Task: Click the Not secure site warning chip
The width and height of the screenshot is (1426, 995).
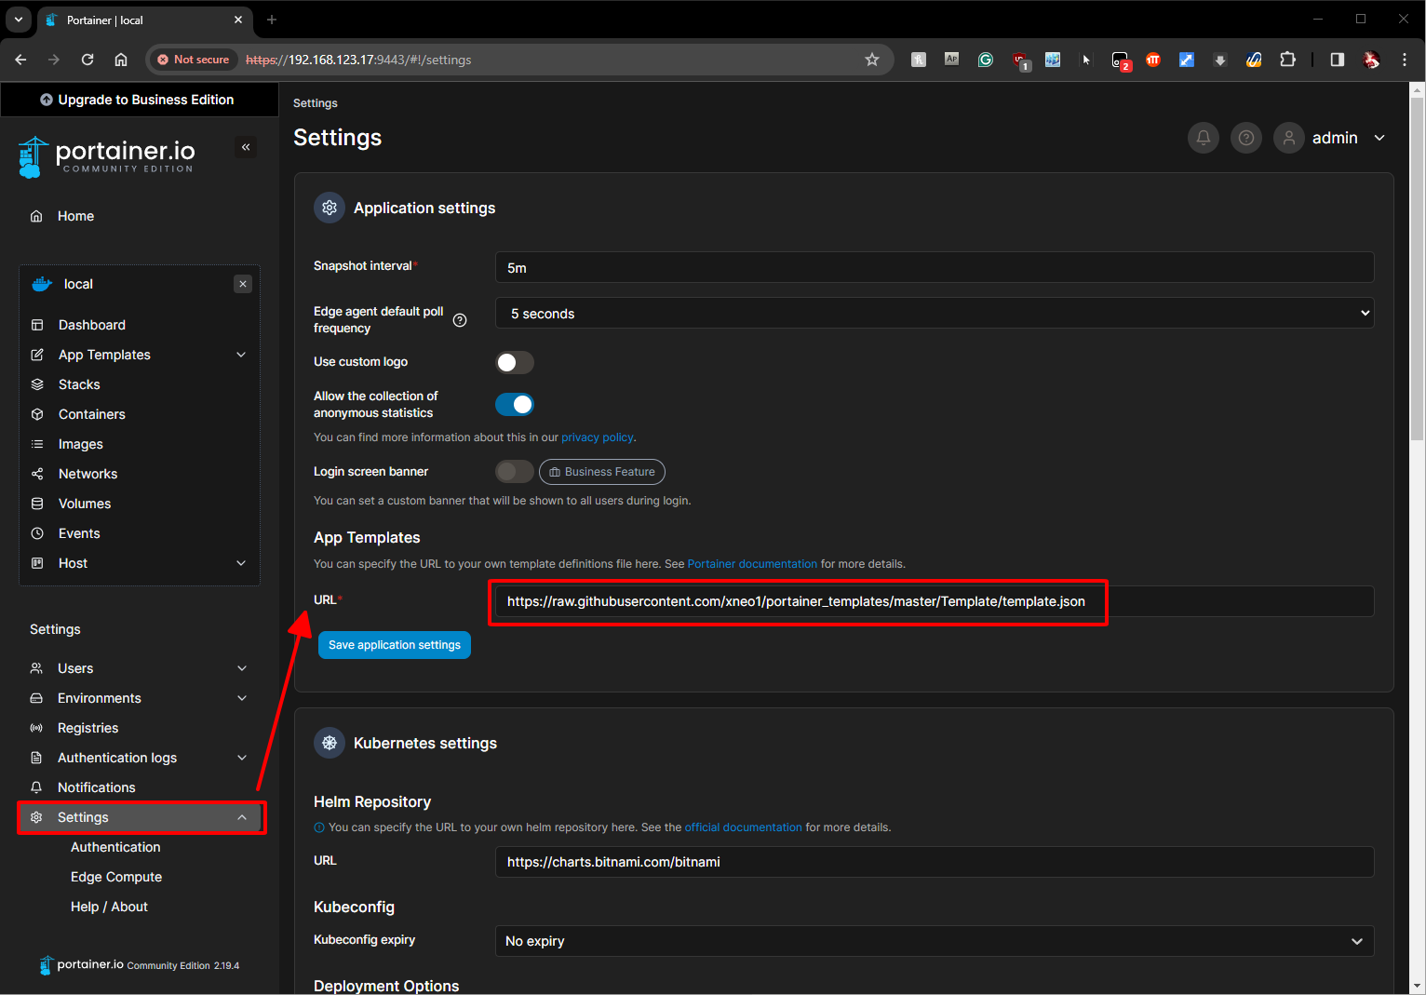Action: [x=193, y=60]
